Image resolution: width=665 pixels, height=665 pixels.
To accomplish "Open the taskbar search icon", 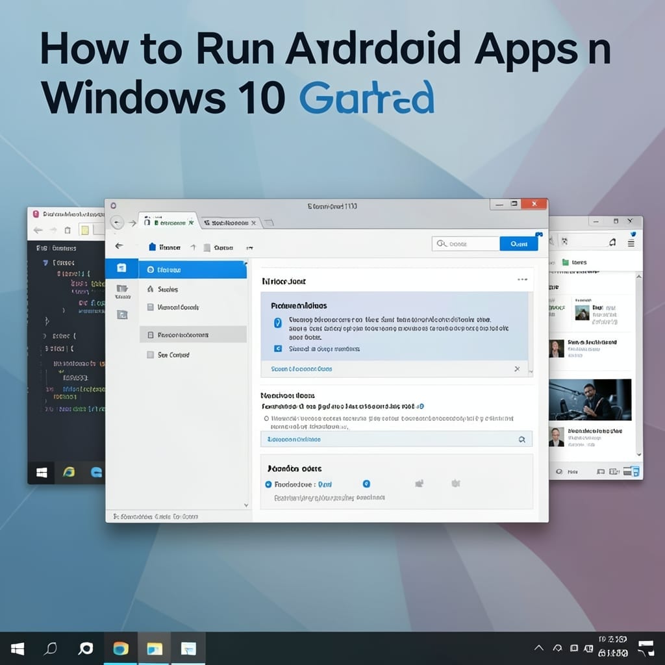I will point(51,649).
